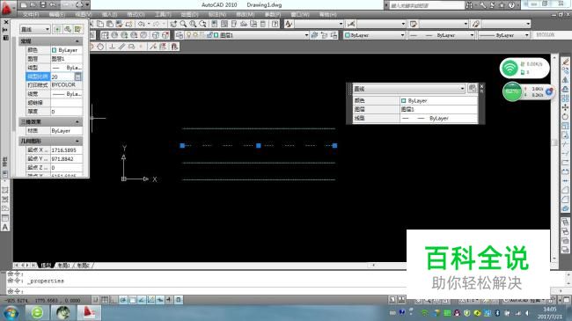Select the Snap to Parallel icon

(x=121, y=47)
